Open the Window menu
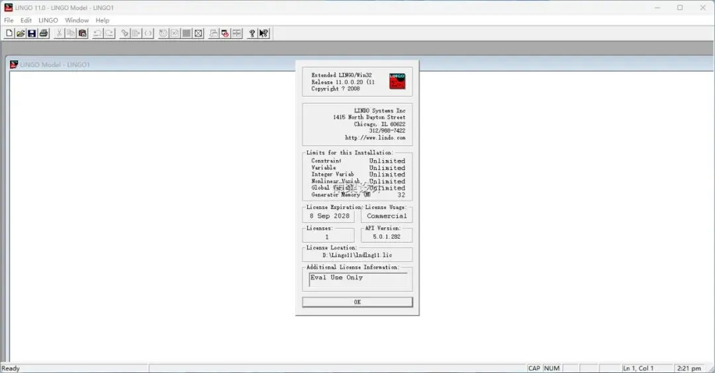Screen dimensions: 715x373 click(x=77, y=21)
